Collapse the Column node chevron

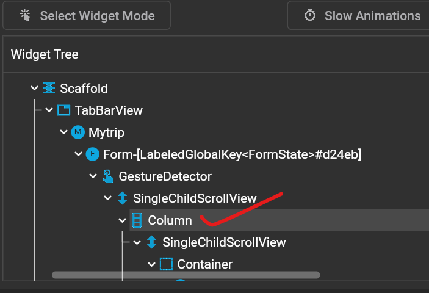(122, 220)
